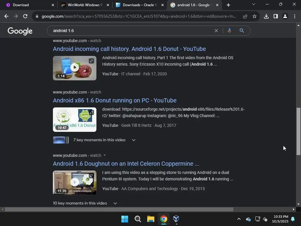The height and width of the screenshot is (226, 301).
Task: Click the browser forward arrow
Action: [16, 16]
